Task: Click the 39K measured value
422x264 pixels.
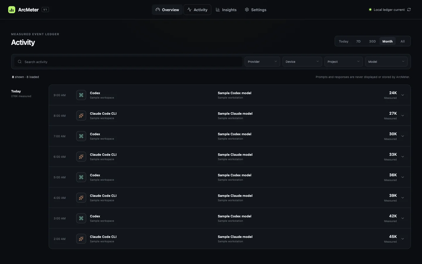Action: (393, 196)
